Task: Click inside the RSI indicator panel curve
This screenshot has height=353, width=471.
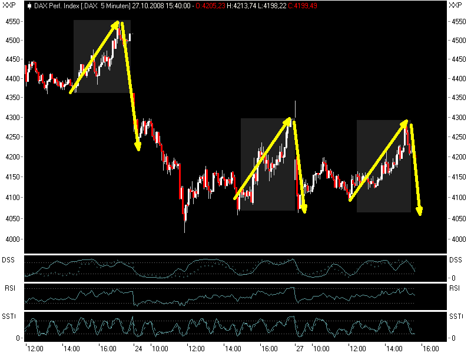Action: click(x=235, y=297)
